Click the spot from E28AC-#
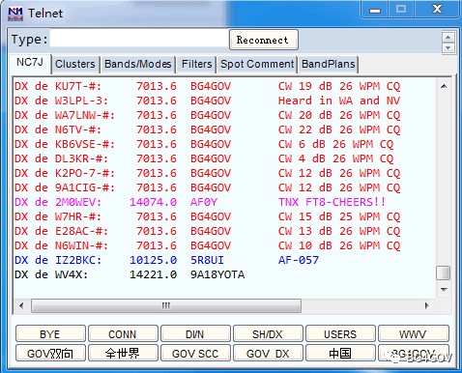The height and width of the screenshot is (373, 462). tap(208, 231)
